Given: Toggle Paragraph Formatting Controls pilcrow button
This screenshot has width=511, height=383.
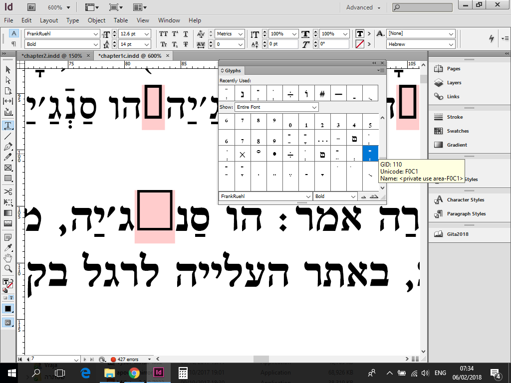Looking at the screenshot, I should [x=13, y=44].
